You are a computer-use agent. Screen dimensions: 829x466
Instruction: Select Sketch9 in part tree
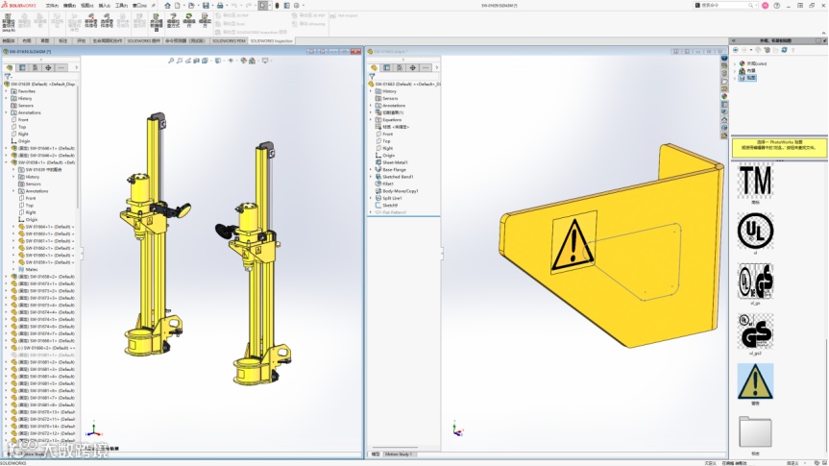tap(386, 206)
